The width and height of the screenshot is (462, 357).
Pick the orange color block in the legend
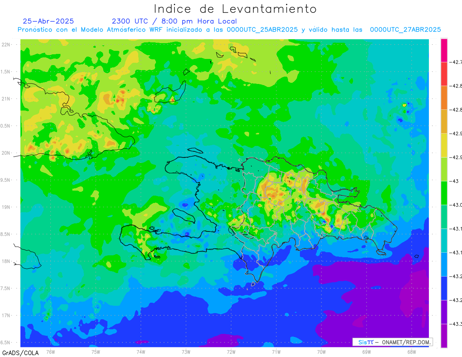coord(444,98)
